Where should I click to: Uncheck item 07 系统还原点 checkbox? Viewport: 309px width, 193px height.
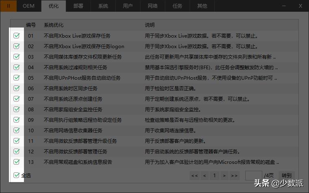[x=16, y=99]
